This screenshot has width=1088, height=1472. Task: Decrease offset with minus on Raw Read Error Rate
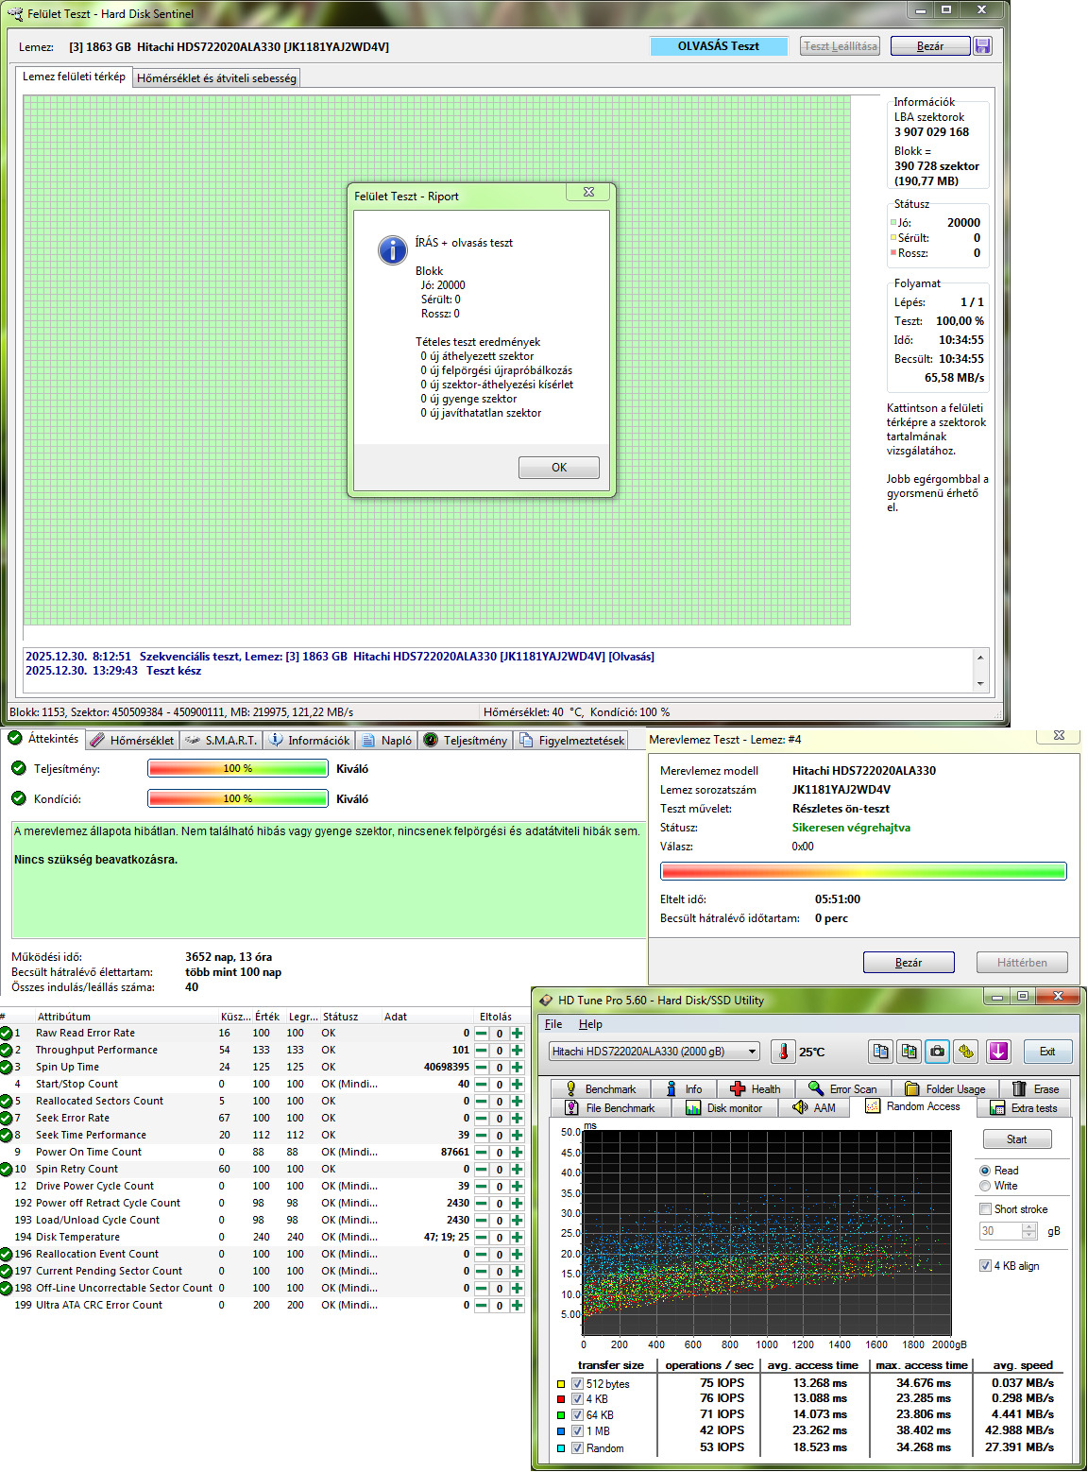pyautogui.click(x=482, y=1034)
